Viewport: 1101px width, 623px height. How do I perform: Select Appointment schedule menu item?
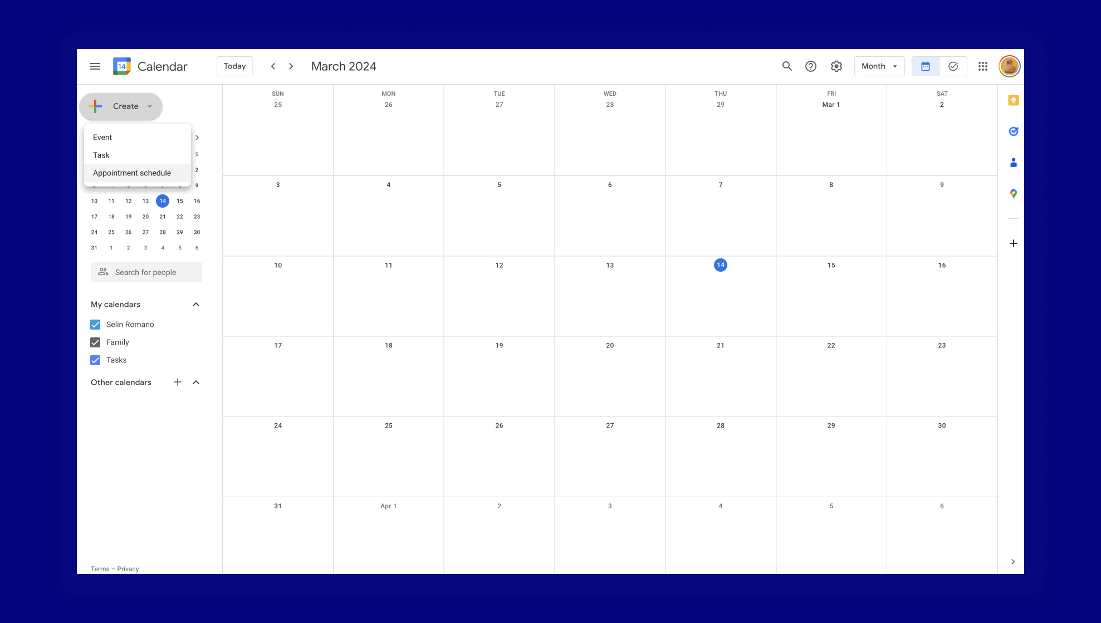[x=131, y=173]
